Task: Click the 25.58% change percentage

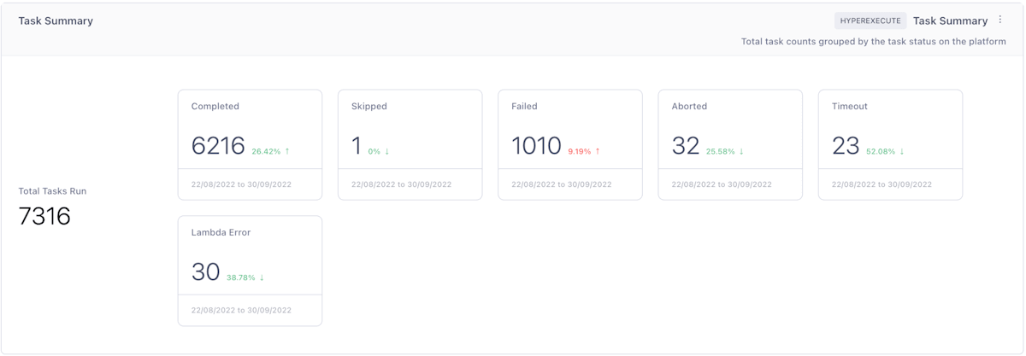Action: (x=721, y=151)
